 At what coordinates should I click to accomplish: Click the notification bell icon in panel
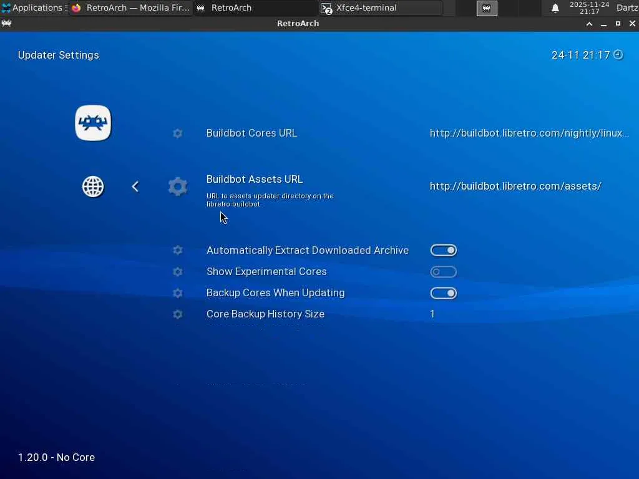tap(555, 8)
